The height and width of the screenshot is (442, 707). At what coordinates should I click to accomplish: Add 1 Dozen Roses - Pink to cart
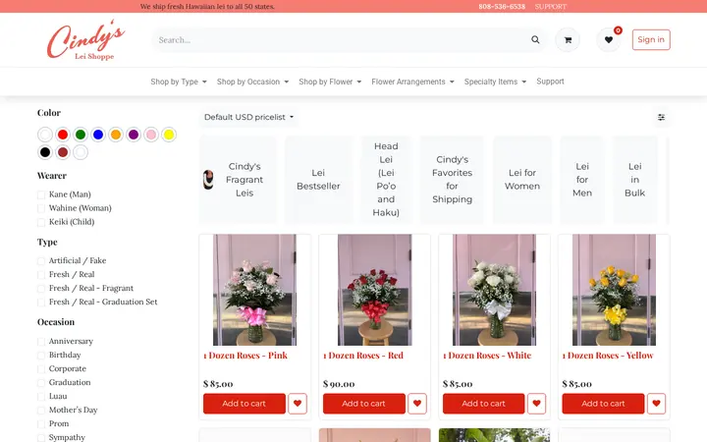pyautogui.click(x=244, y=404)
